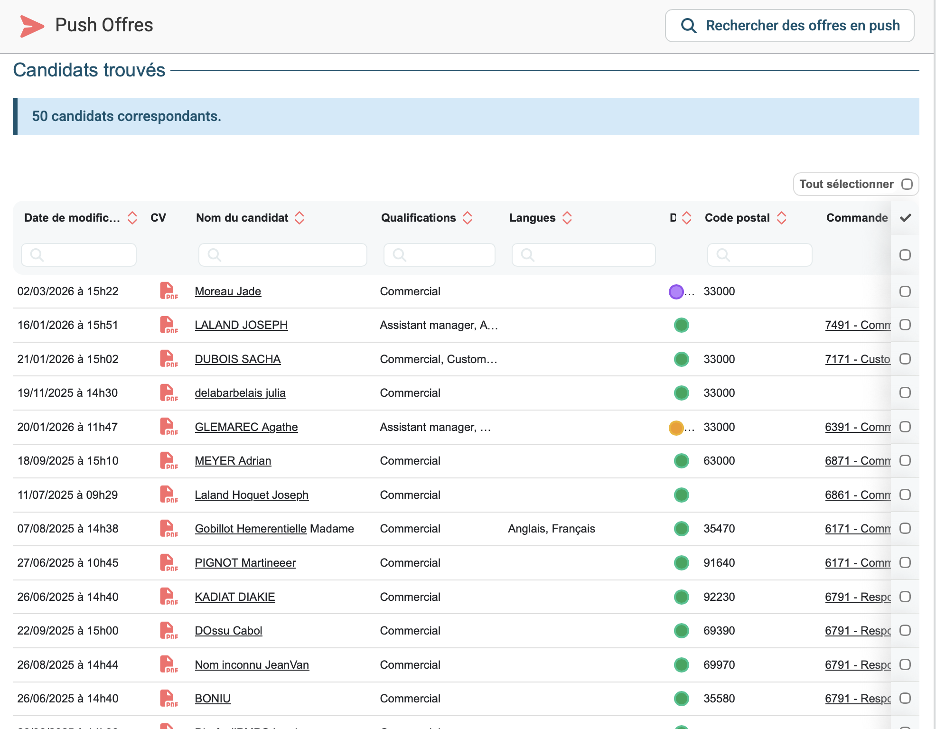
Task: Open the LALAND JOSEPH candidate link
Action: [x=241, y=325]
